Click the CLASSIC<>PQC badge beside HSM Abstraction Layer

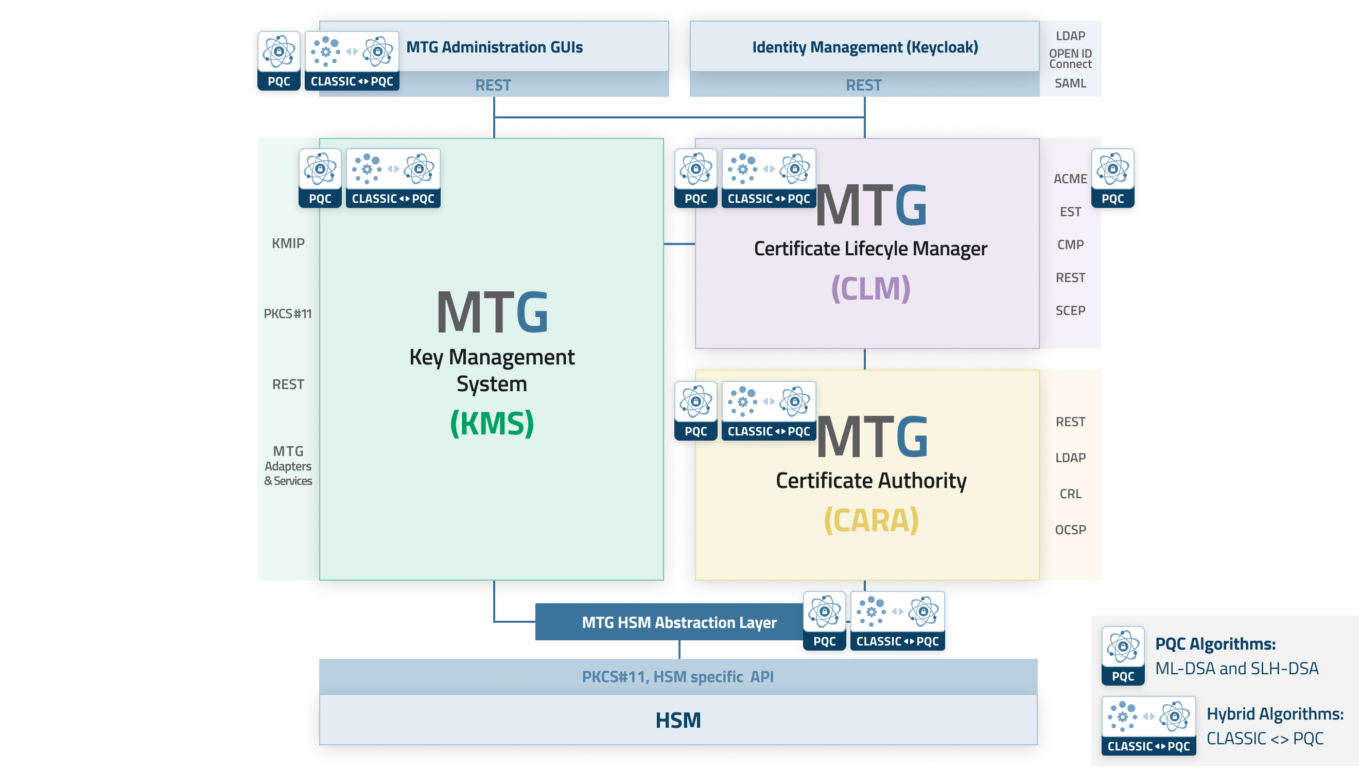coord(897,621)
